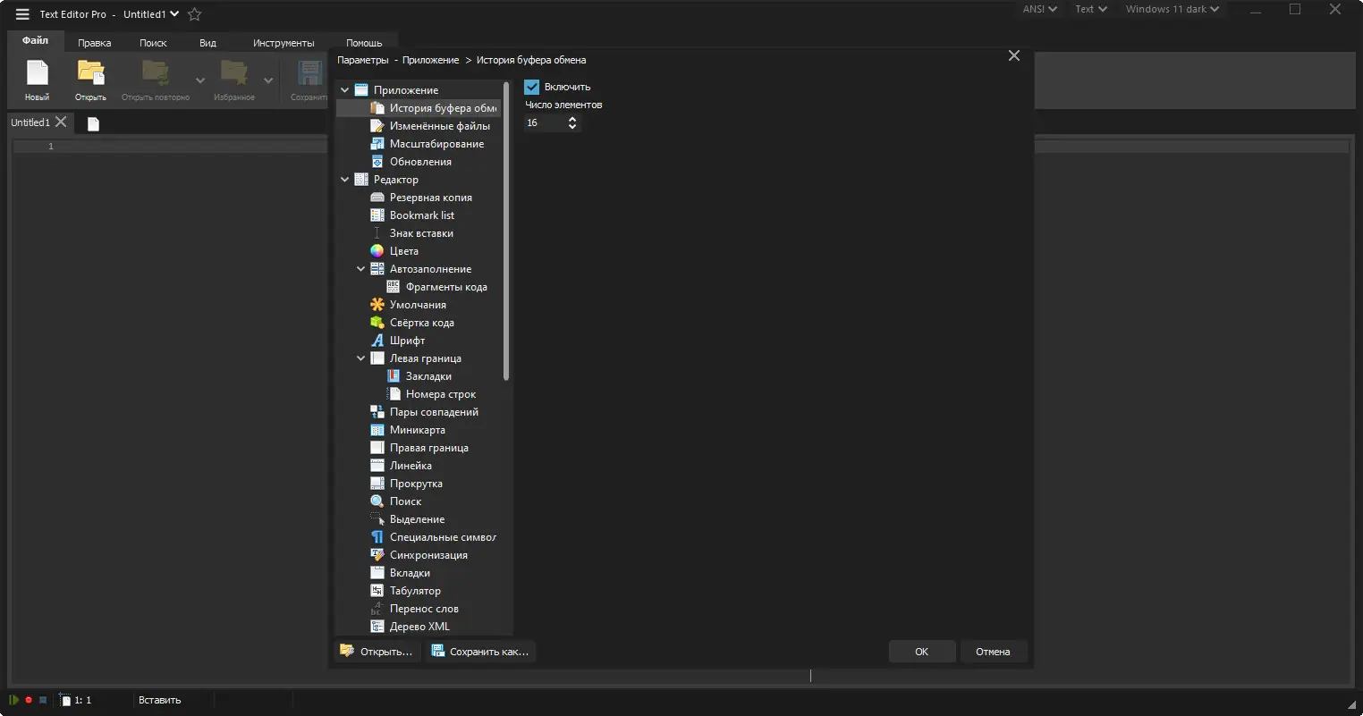Select the Специальные символы pilcrow icon
1363x716 pixels.
pyautogui.click(x=377, y=537)
